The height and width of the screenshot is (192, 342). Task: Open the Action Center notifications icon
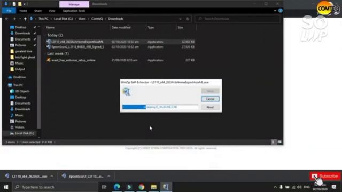(x=333, y=187)
